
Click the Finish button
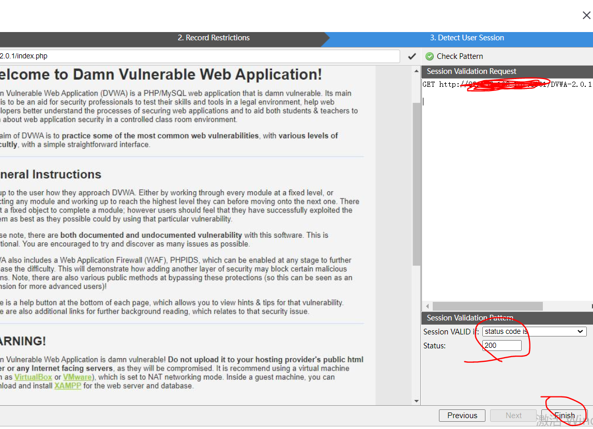[564, 416]
